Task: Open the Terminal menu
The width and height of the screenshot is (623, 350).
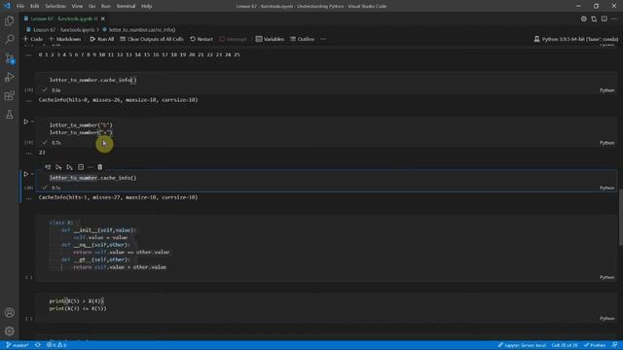Action: click(x=126, y=6)
